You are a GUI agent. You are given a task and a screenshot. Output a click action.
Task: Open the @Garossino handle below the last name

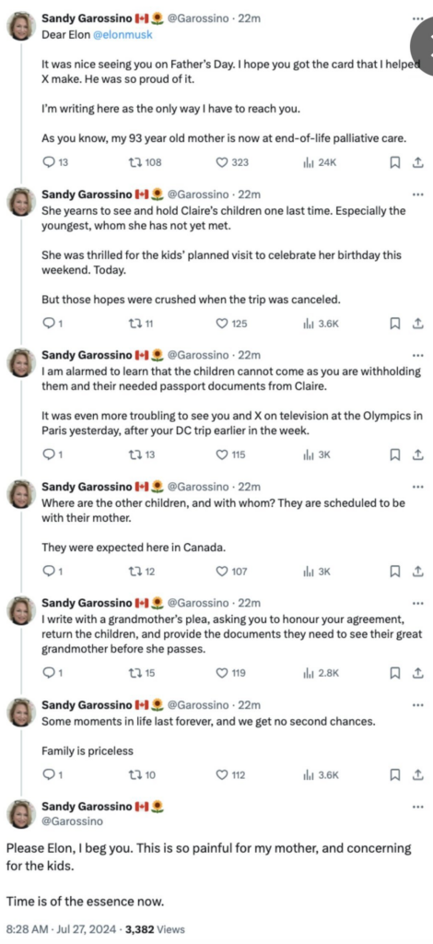click(x=72, y=820)
